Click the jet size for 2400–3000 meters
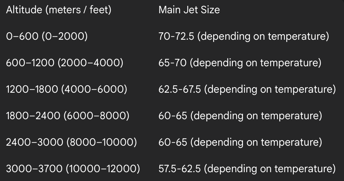Viewport: 344px width, 181px height. [240, 142]
